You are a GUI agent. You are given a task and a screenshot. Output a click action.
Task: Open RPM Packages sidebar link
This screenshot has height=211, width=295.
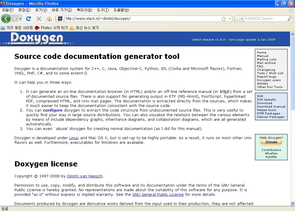point(268,114)
